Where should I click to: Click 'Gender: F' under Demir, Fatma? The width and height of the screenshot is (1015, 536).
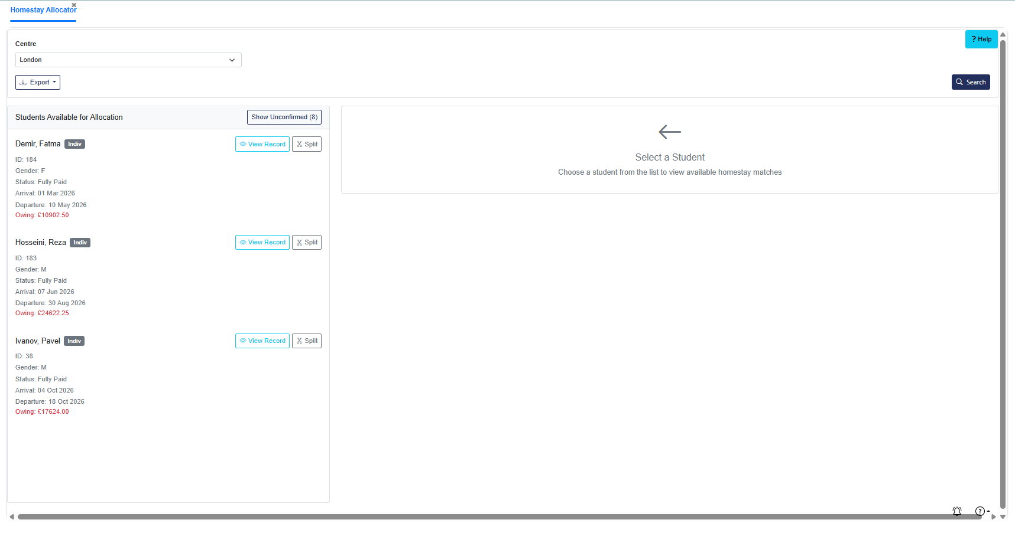pyautogui.click(x=30, y=171)
